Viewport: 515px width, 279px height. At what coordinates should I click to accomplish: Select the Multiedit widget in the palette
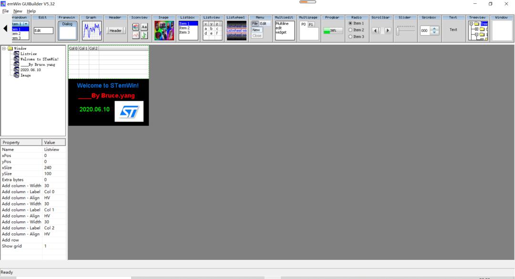(285, 29)
